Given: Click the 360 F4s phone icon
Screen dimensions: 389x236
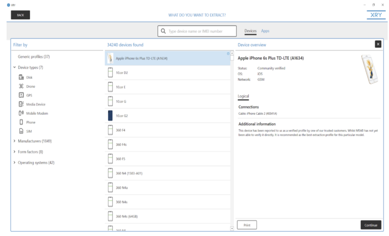Looking at the screenshot, I should pyautogui.click(x=111, y=144).
